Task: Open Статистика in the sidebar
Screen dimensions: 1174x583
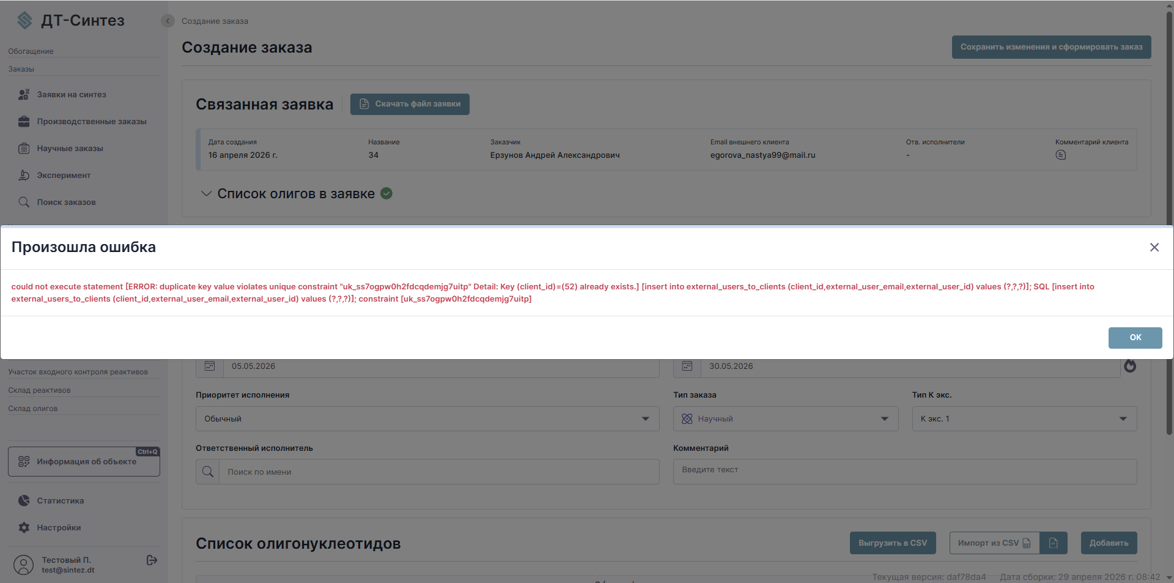Action: 61,501
